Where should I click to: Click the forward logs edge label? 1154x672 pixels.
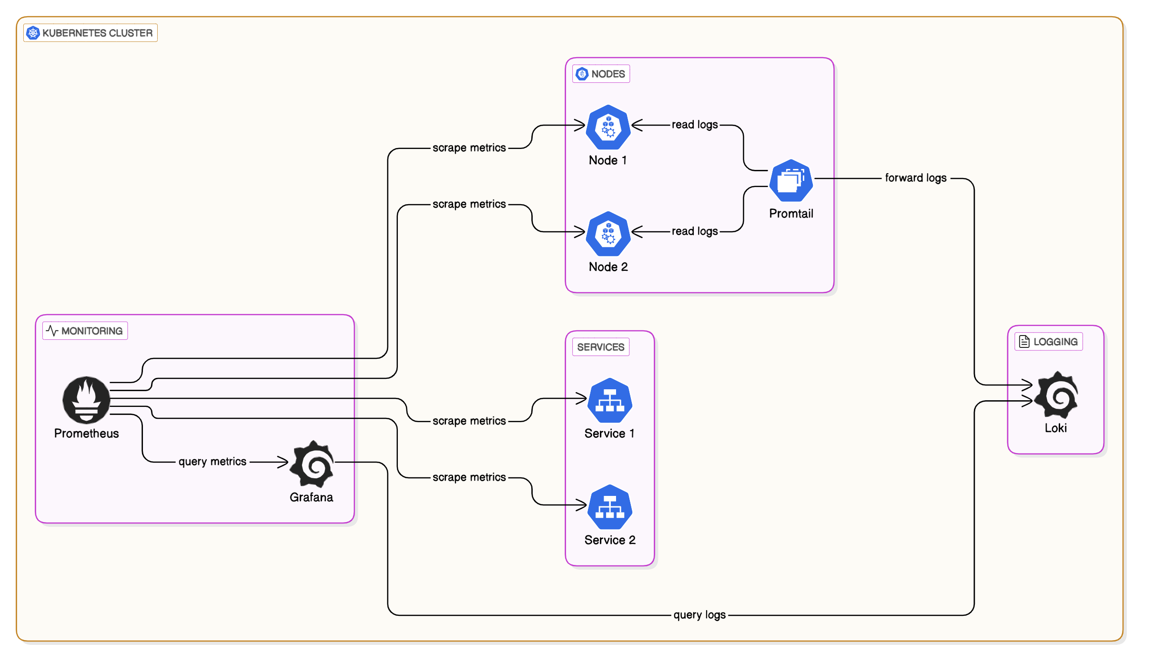click(x=915, y=178)
